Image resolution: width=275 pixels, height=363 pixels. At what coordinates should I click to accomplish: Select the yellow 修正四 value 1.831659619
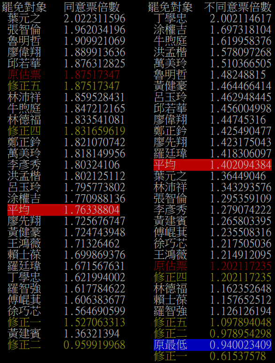pyautogui.click(x=94, y=131)
